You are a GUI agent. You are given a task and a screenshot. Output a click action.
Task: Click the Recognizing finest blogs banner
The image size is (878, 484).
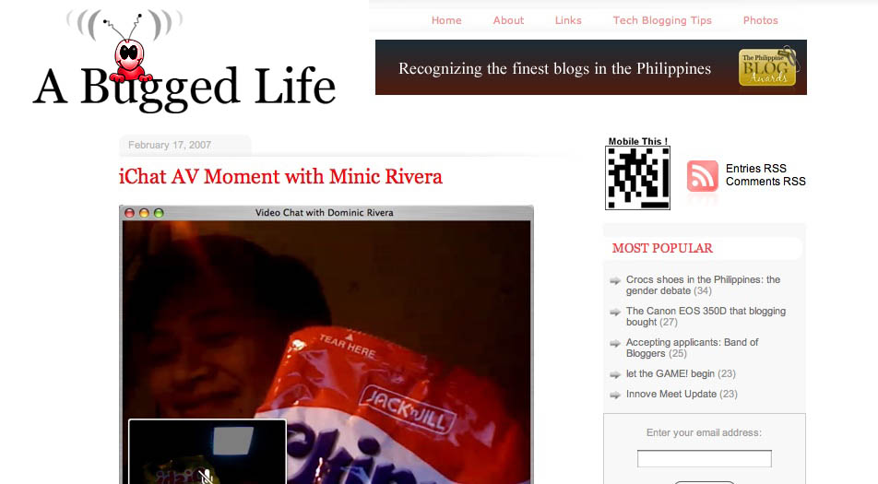(591, 67)
